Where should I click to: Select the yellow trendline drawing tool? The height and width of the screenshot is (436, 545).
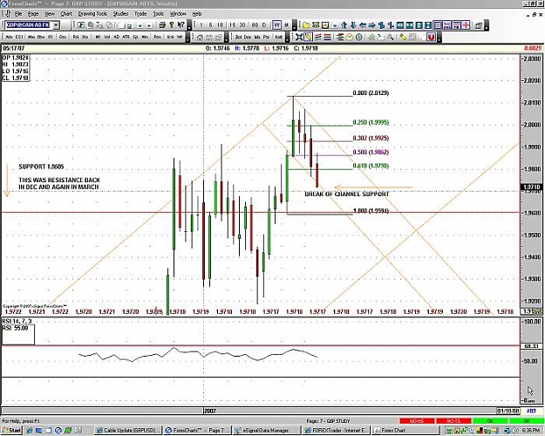[x=309, y=37]
